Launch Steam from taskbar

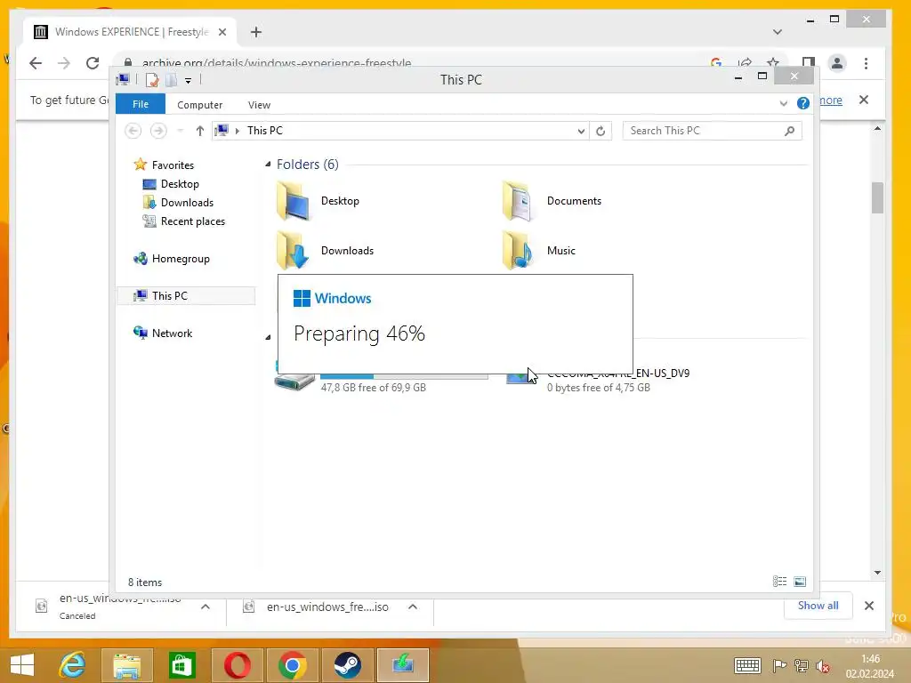348,665
